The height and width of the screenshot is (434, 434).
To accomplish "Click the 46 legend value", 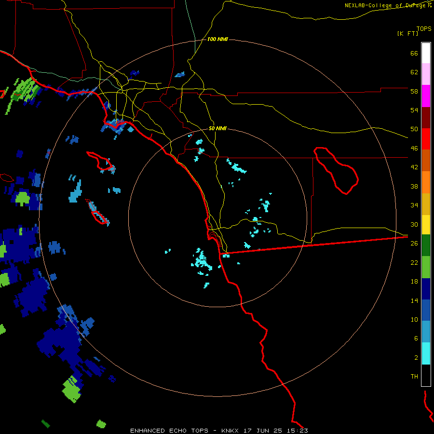I will coord(414,149).
